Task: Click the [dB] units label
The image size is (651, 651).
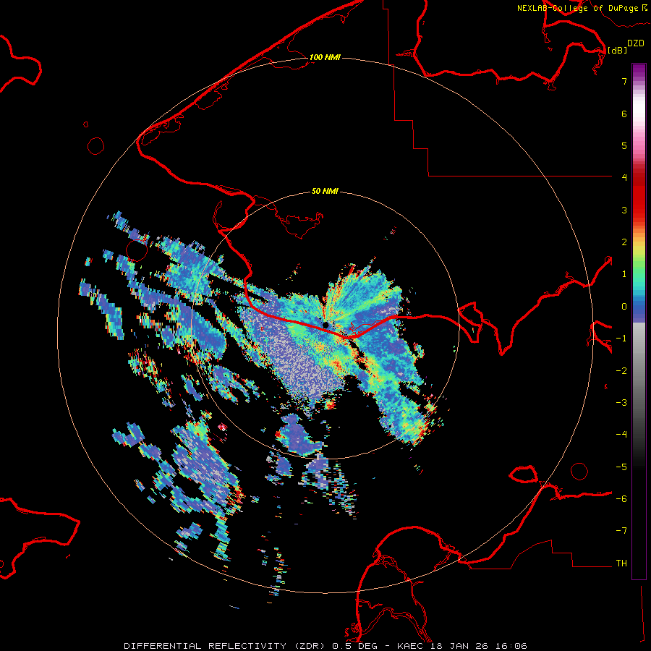Action: click(x=617, y=50)
